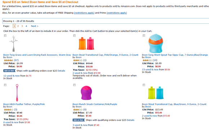Go to results page 2

click(18, 26)
